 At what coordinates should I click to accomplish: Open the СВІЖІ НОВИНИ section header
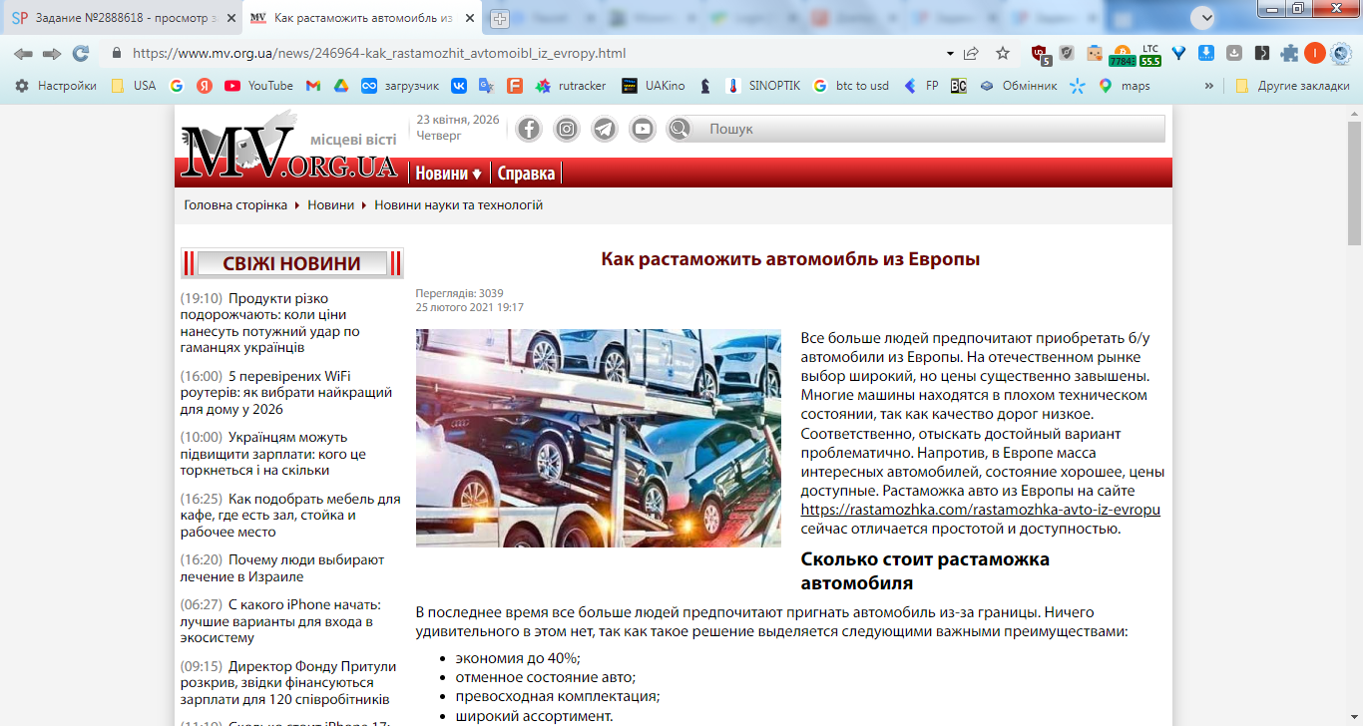(x=291, y=263)
